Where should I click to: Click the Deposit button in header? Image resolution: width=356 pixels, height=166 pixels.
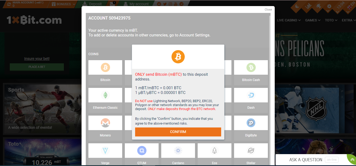[92, 4]
